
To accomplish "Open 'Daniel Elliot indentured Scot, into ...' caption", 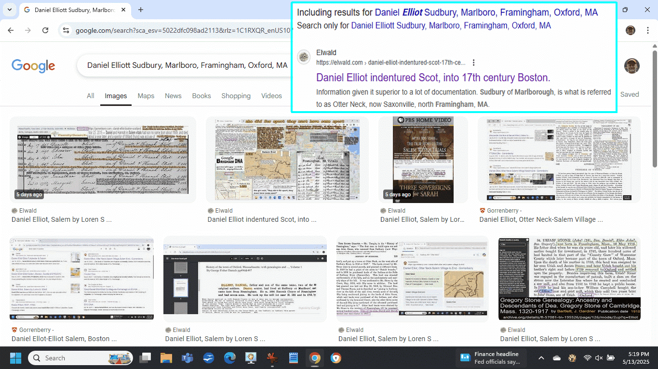I will point(262,219).
